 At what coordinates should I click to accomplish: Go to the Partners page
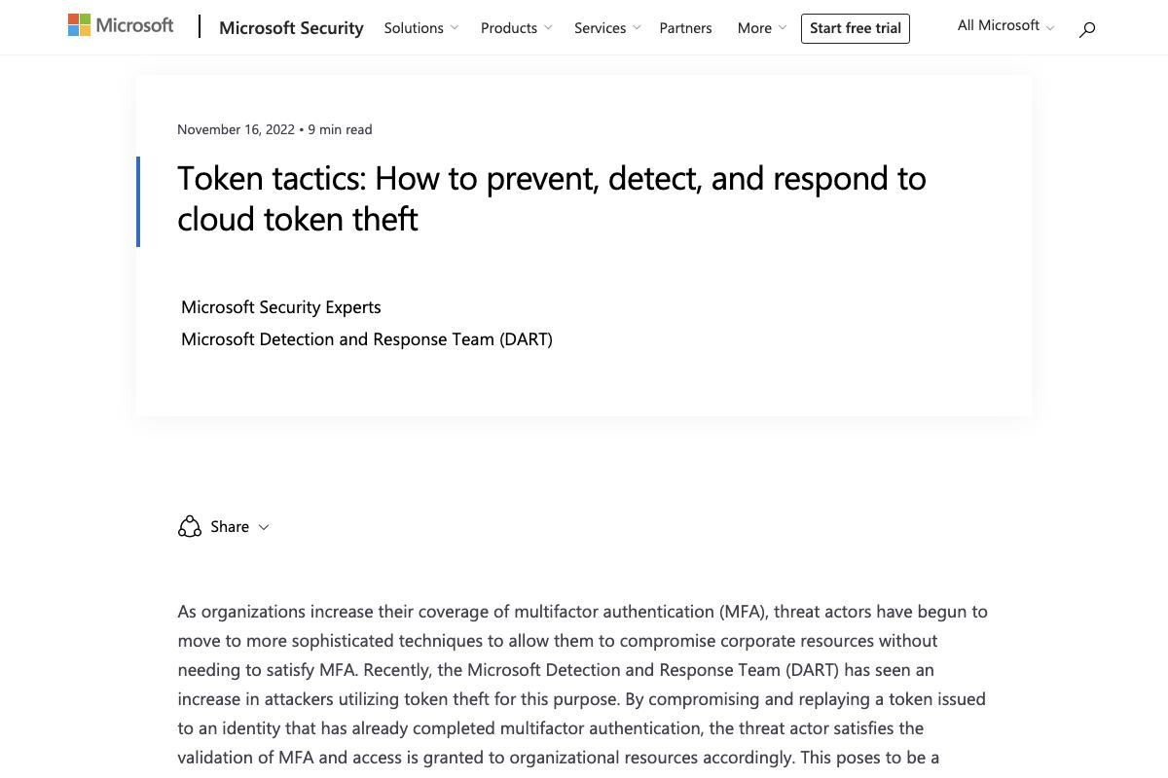coord(685,28)
